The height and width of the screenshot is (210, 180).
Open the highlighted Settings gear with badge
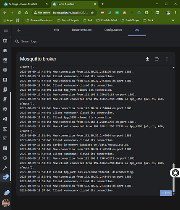5,177
